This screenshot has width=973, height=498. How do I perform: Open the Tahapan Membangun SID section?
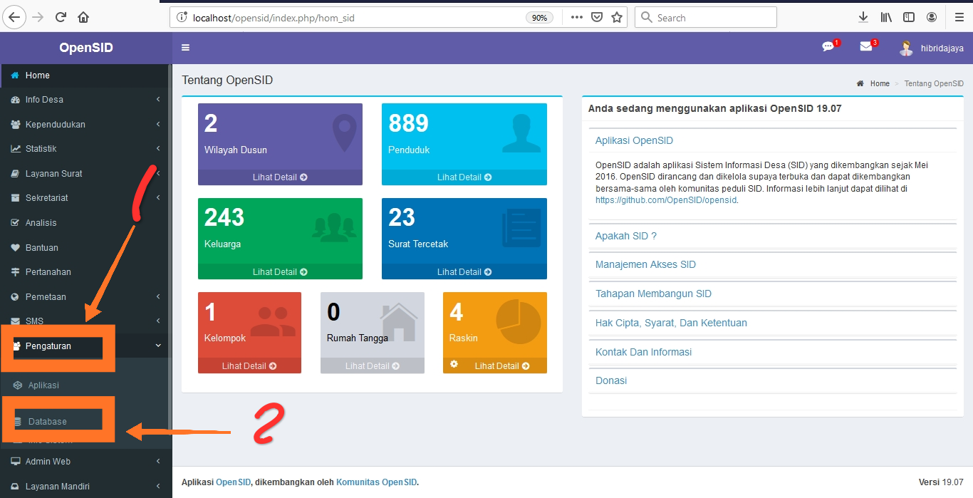(x=653, y=294)
